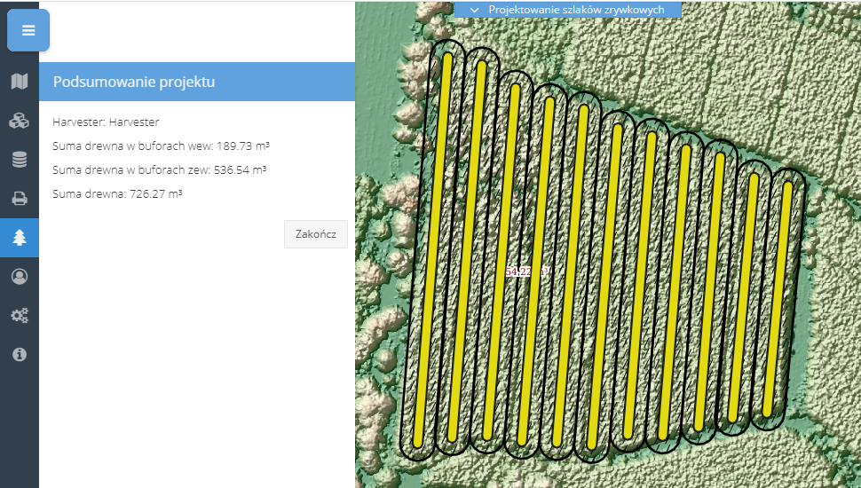Show info via the information icon
Screen dimensions: 861x488
pos(20,354)
